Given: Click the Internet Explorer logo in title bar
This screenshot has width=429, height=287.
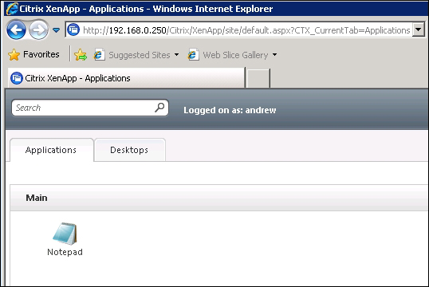Looking at the screenshot, I should pos(12,9).
